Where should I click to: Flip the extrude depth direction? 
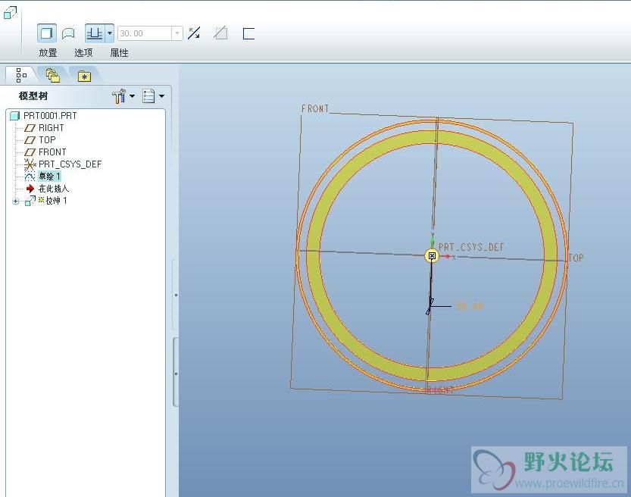point(194,33)
